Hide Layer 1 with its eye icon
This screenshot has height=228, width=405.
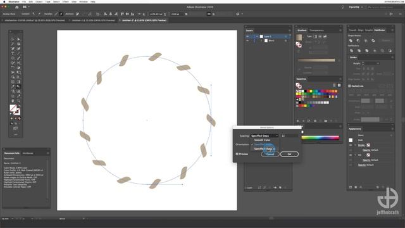tap(247, 37)
